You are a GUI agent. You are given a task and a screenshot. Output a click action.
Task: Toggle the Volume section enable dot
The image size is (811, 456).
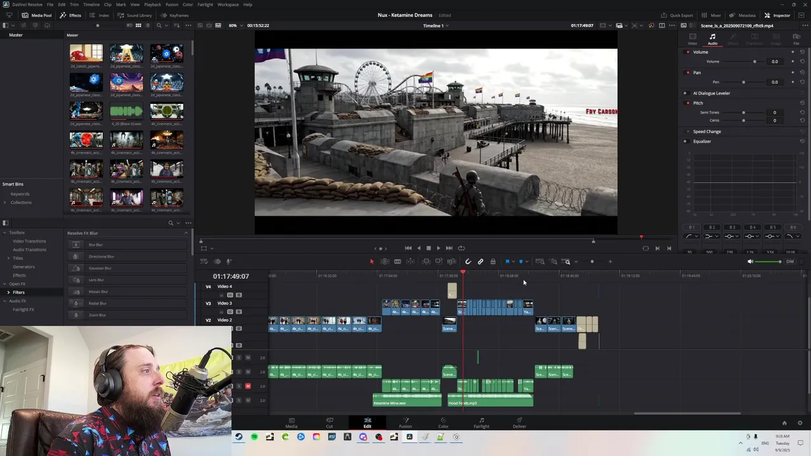coord(688,52)
